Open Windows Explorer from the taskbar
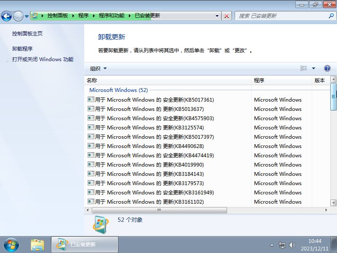Image resolution: width=337 pixels, height=253 pixels. click(x=38, y=245)
